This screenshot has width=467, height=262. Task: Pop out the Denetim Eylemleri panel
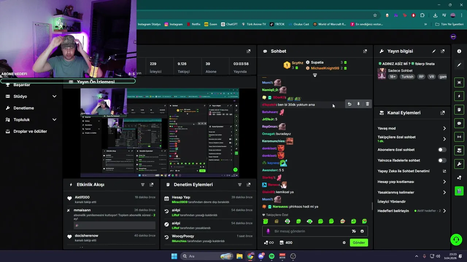point(248,184)
